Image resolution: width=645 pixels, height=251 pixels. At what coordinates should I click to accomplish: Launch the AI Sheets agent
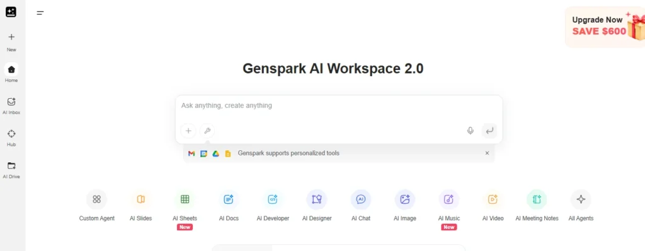tap(185, 199)
